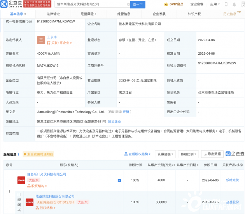Sort by 认缴出资日期 column
The image size is (245, 214).
click(187, 165)
